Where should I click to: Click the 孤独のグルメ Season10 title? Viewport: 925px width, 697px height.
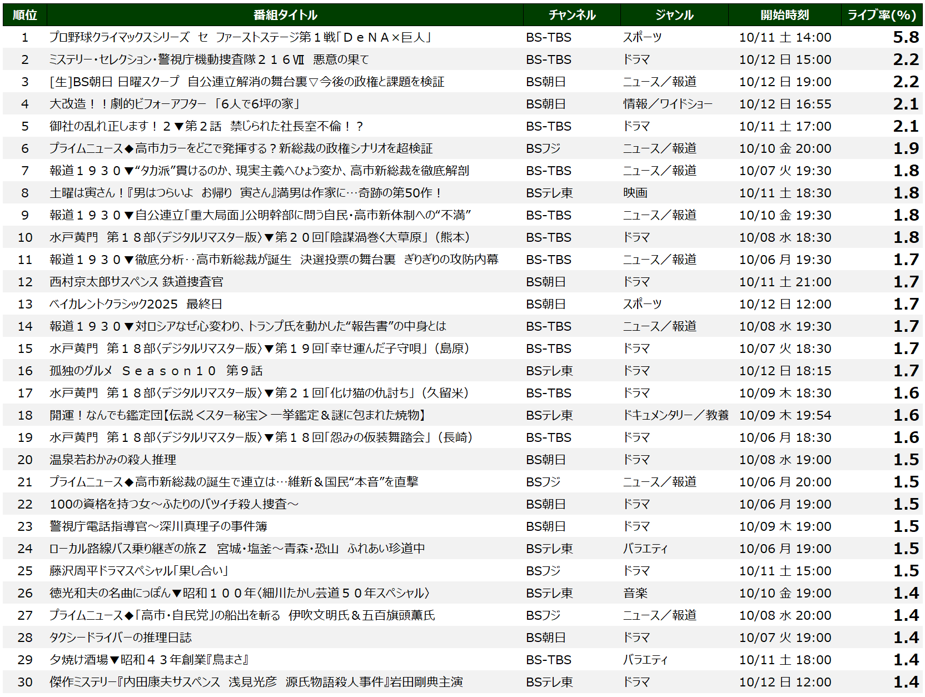(x=156, y=371)
